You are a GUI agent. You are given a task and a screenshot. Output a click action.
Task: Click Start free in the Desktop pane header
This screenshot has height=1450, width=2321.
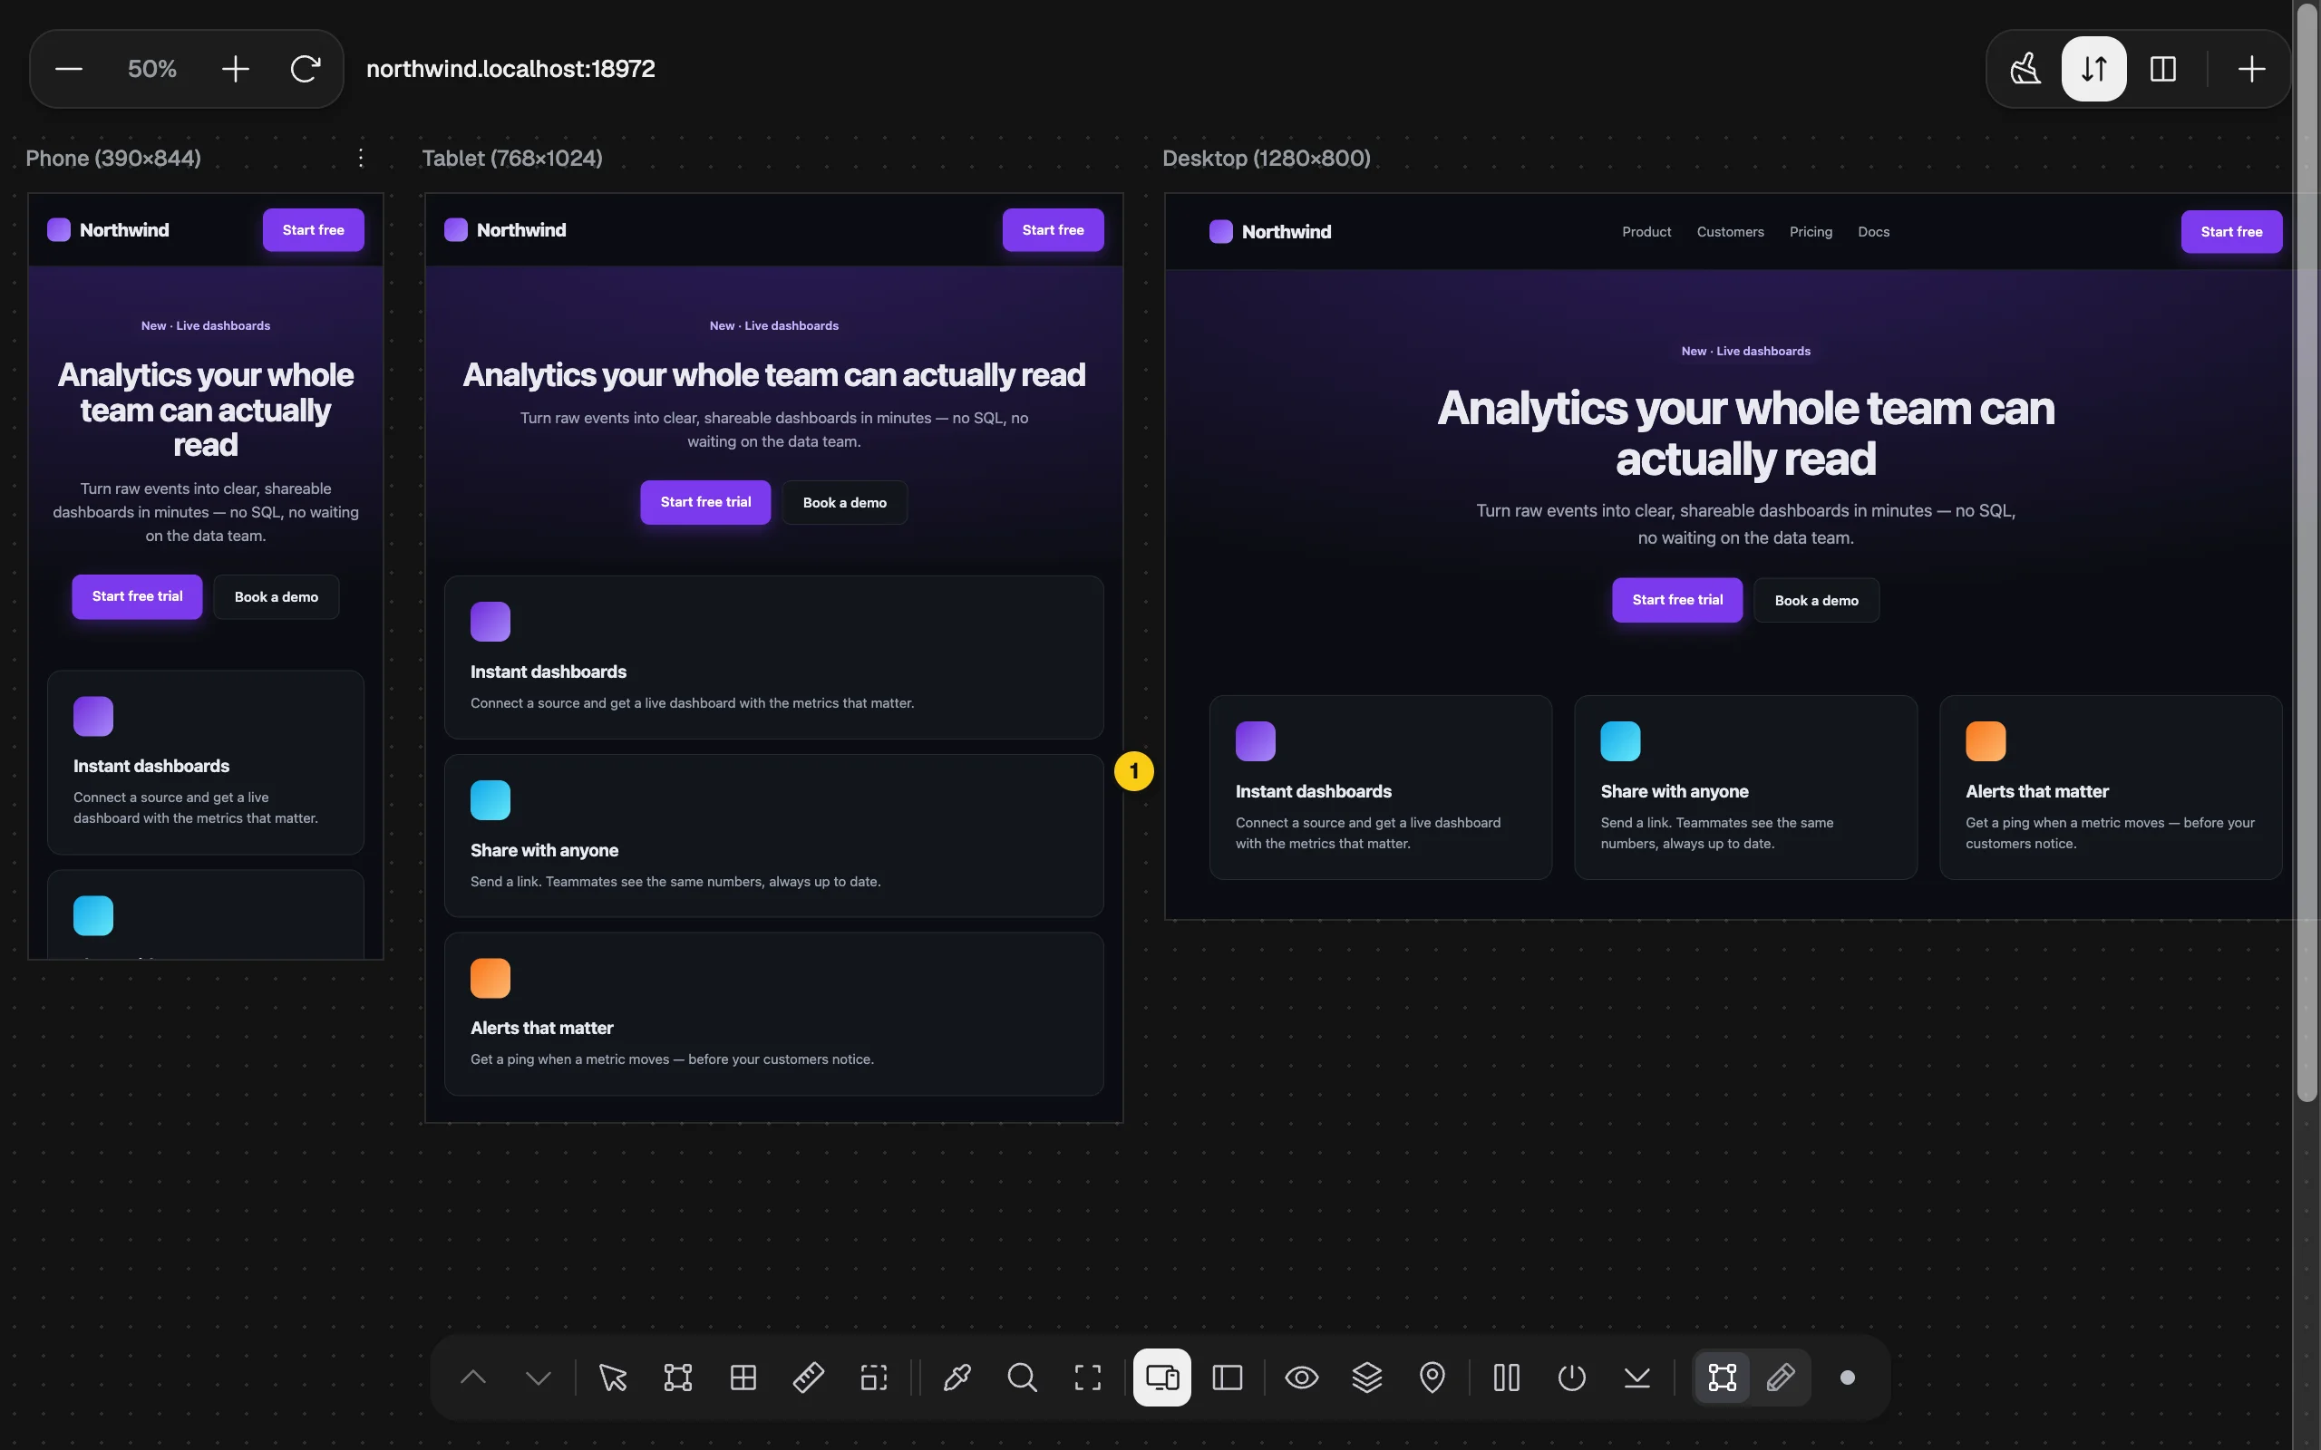[x=2231, y=232]
